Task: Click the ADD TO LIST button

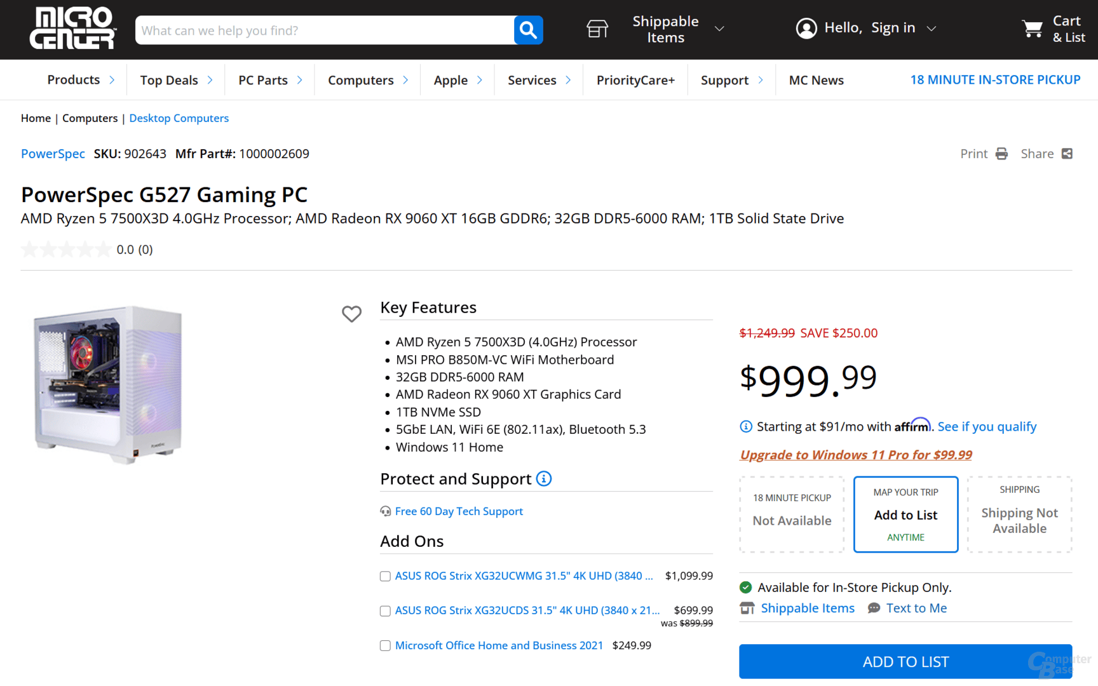Action: [x=905, y=661]
